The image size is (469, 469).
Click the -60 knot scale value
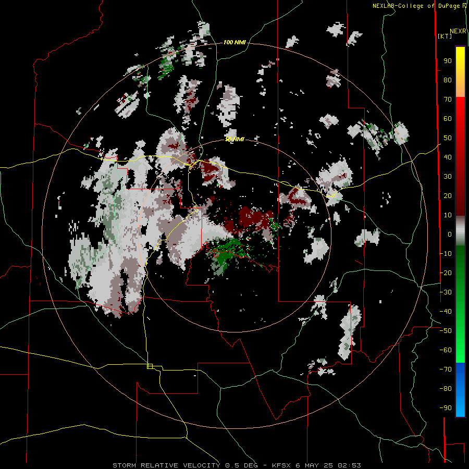click(446, 350)
